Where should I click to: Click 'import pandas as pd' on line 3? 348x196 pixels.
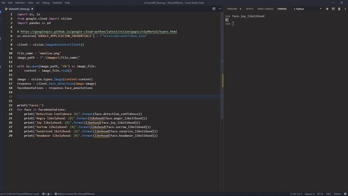point(34,23)
